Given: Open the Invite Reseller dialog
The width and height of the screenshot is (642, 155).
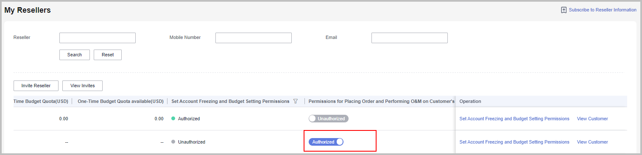Looking at the screenshot, I should 36,86.
